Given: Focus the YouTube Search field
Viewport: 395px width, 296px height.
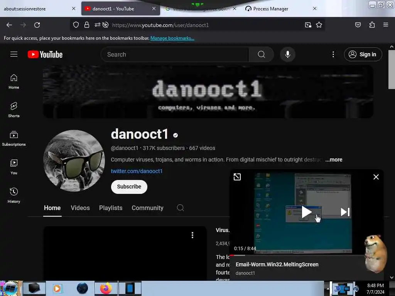Looking at the screenshot, I should tap(175, 54).
